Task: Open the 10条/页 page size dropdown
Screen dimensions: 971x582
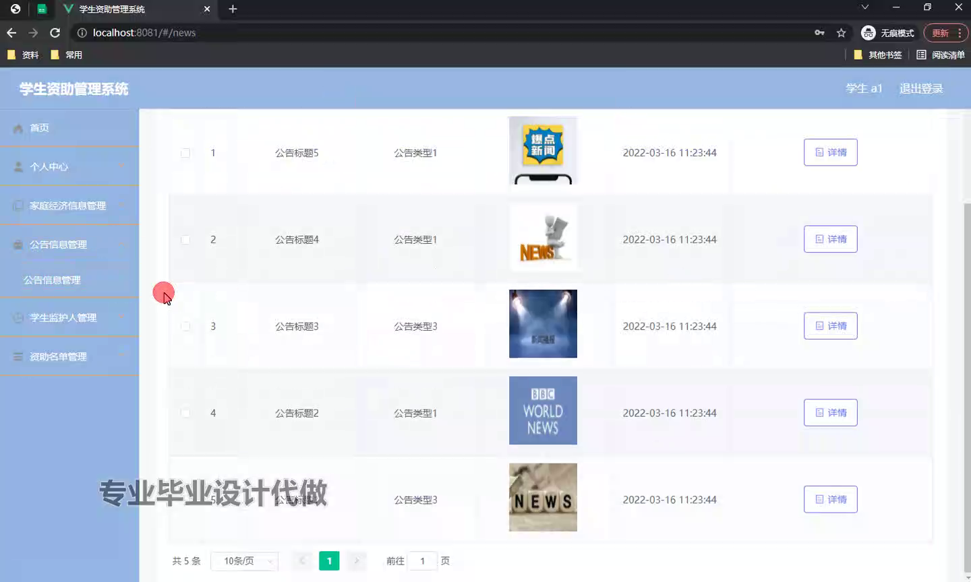Action: pos(245,561)
